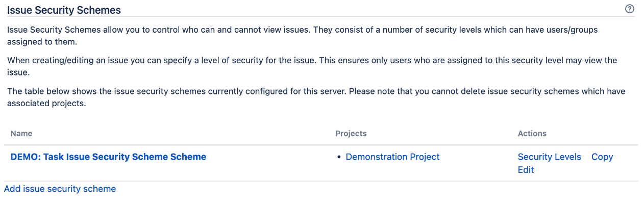The width and height of the screenshot is (644, 200).
Task: Click the Projects column header
Action: point(351,133)
